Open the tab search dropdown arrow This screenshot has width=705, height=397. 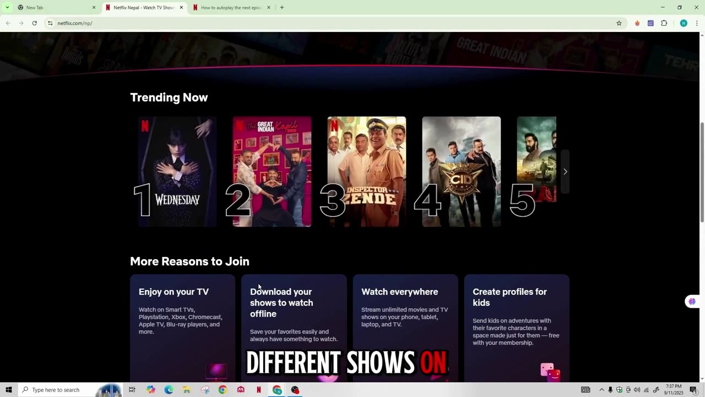[x=7, y=7]
